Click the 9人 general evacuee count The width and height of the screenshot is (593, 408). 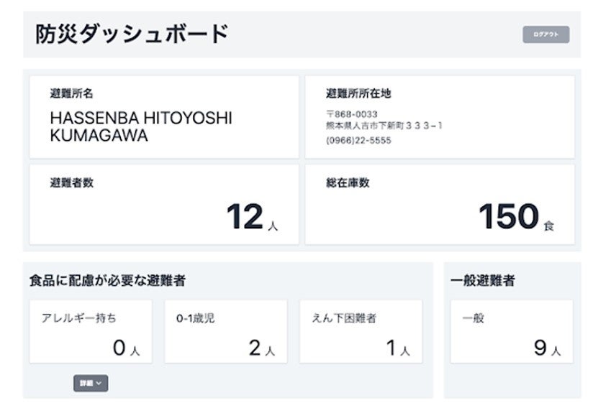pyautogui.click(x=546, y=348)
